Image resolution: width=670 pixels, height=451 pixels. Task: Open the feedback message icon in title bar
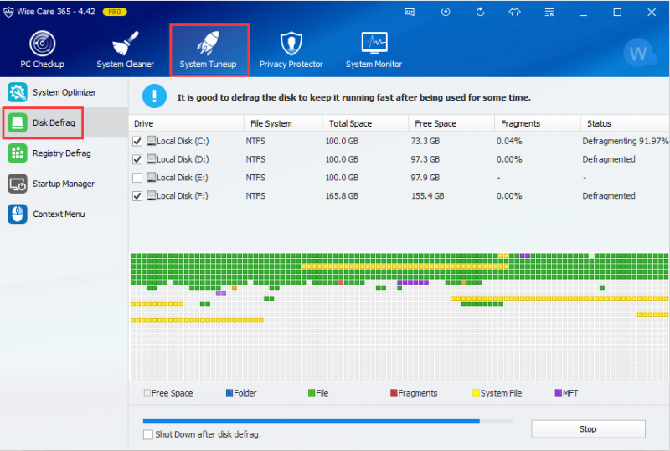pyautogui.click(x=410, y=12)
